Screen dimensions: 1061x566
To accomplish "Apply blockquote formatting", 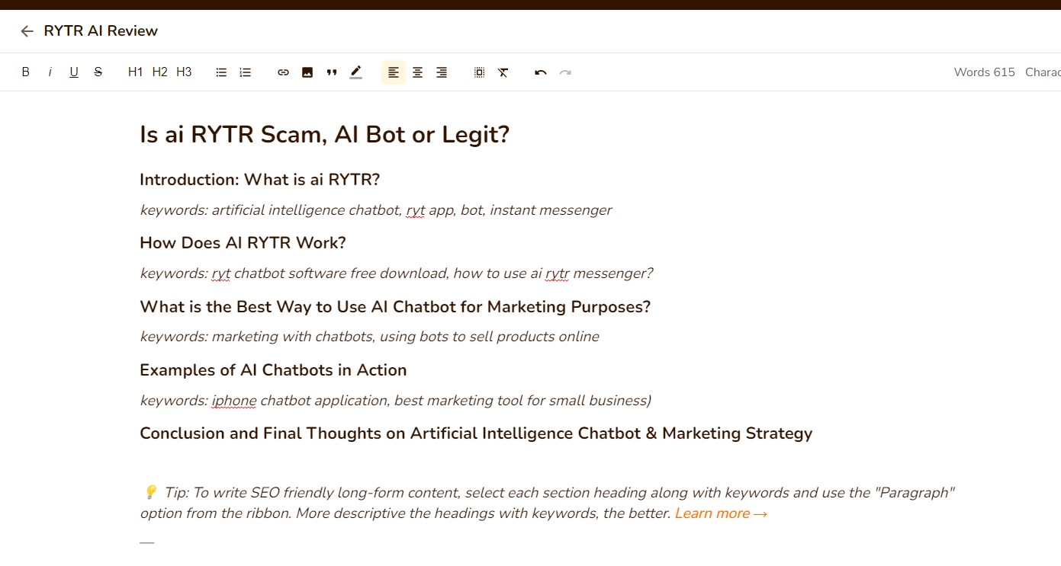I will (332, 72).
